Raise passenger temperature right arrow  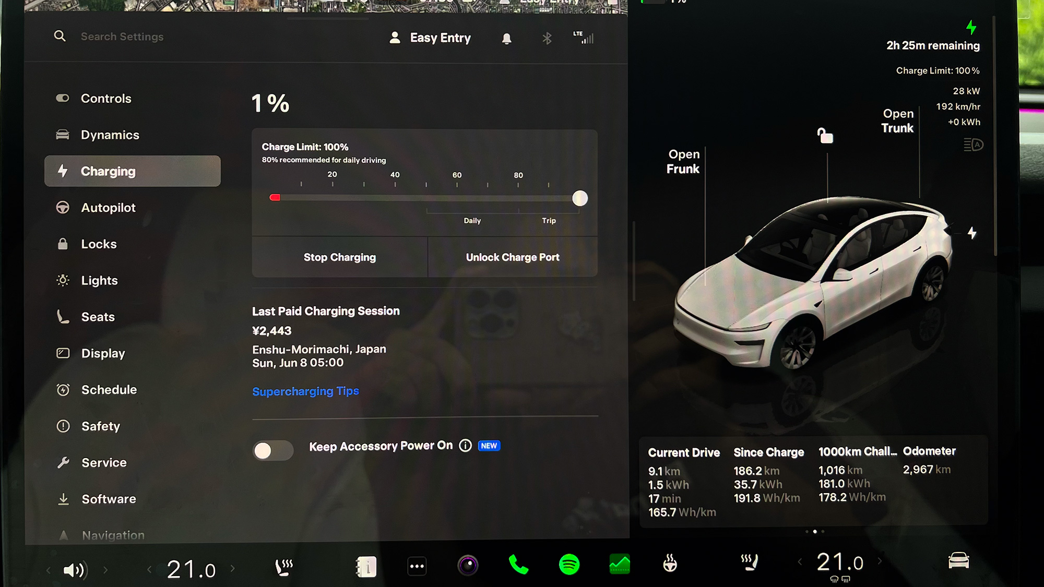880,561
